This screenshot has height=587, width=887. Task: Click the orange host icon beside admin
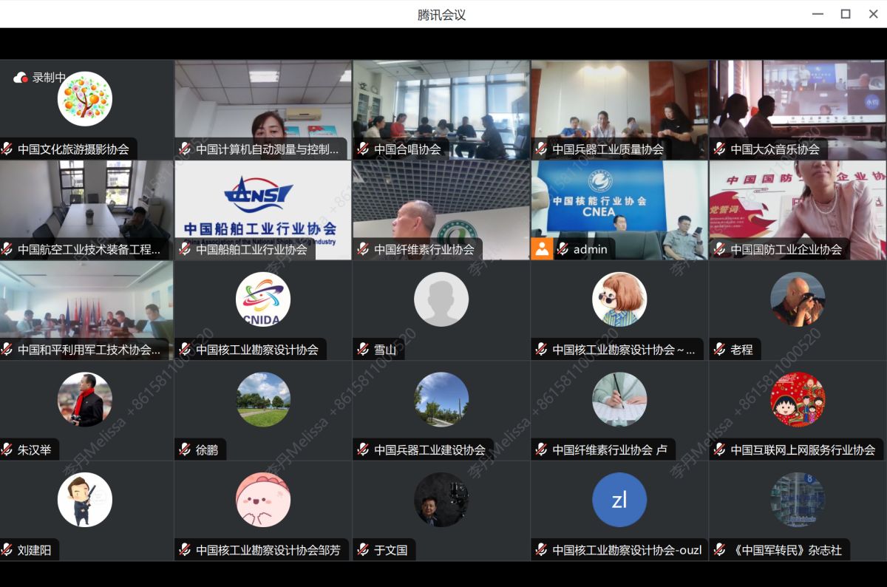[542, 249]
